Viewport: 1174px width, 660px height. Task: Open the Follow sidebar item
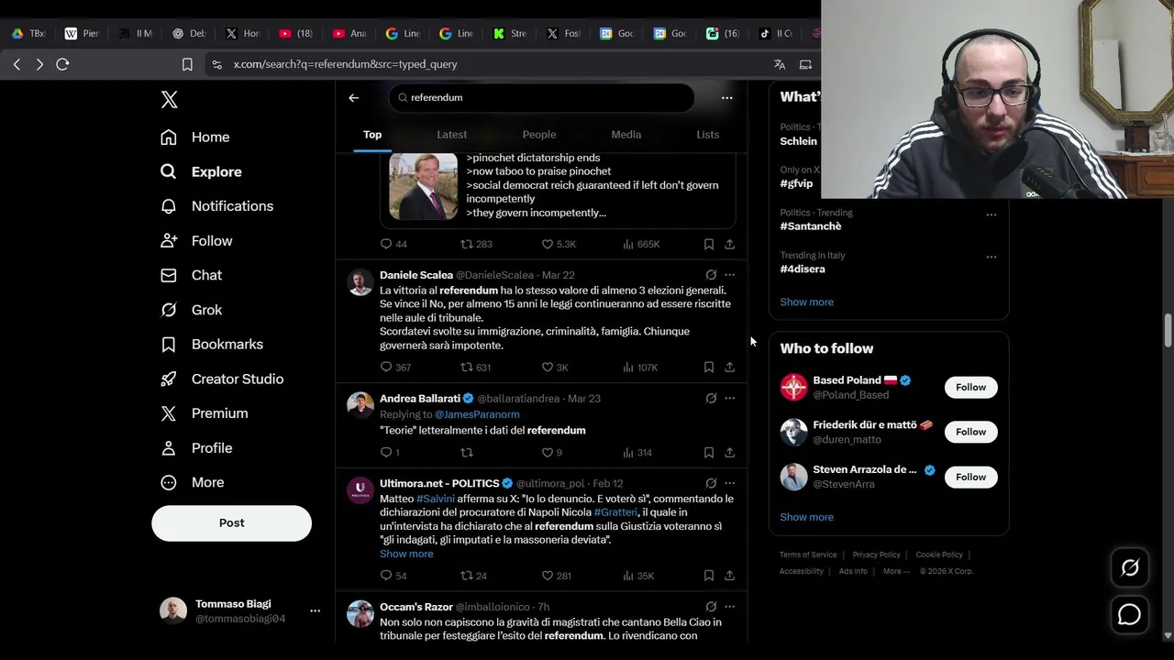(x=196, y=241)
